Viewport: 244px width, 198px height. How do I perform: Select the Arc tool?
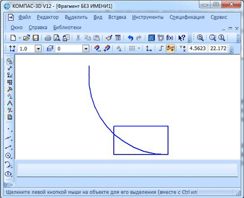coord(9,165)
